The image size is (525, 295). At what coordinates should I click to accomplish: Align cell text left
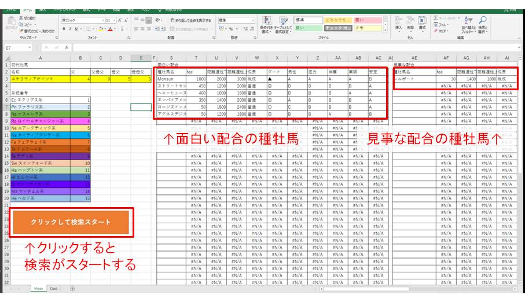click(136, 29)
